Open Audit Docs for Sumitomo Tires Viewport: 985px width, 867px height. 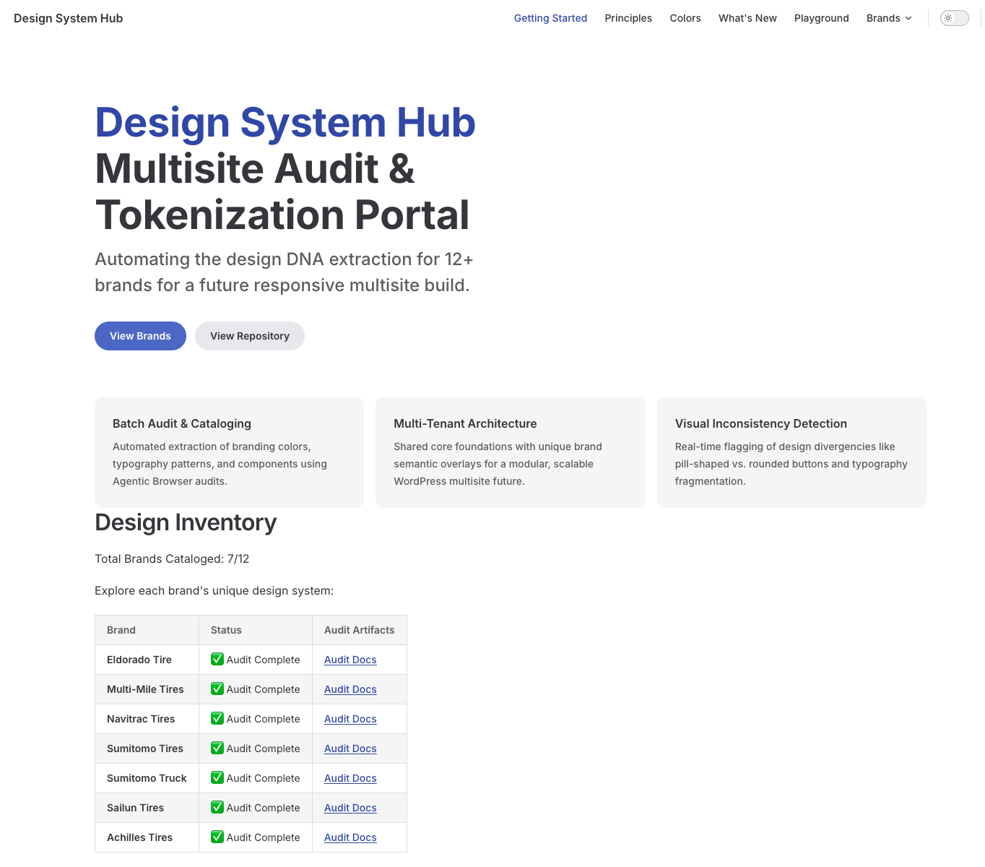[350, 749]
